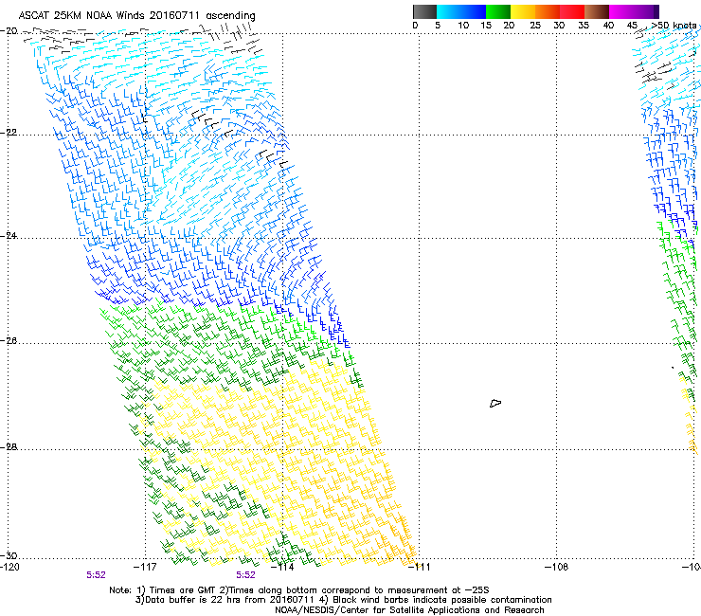Click the latitude label '-20'
Screen dimensions: 701x616
click(x=9, y=31)
